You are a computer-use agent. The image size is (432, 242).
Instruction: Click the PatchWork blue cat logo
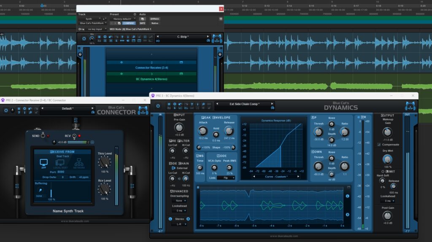pos(217,38)
